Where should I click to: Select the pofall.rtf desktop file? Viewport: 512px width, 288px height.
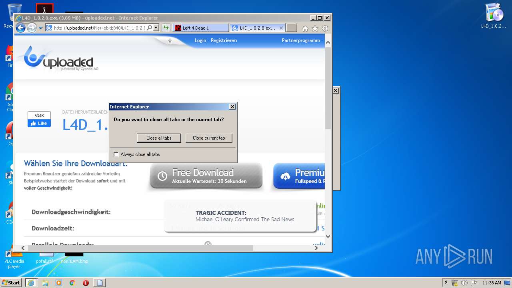point(44,258)
